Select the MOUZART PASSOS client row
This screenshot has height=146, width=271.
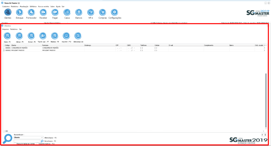coord(26,50)
